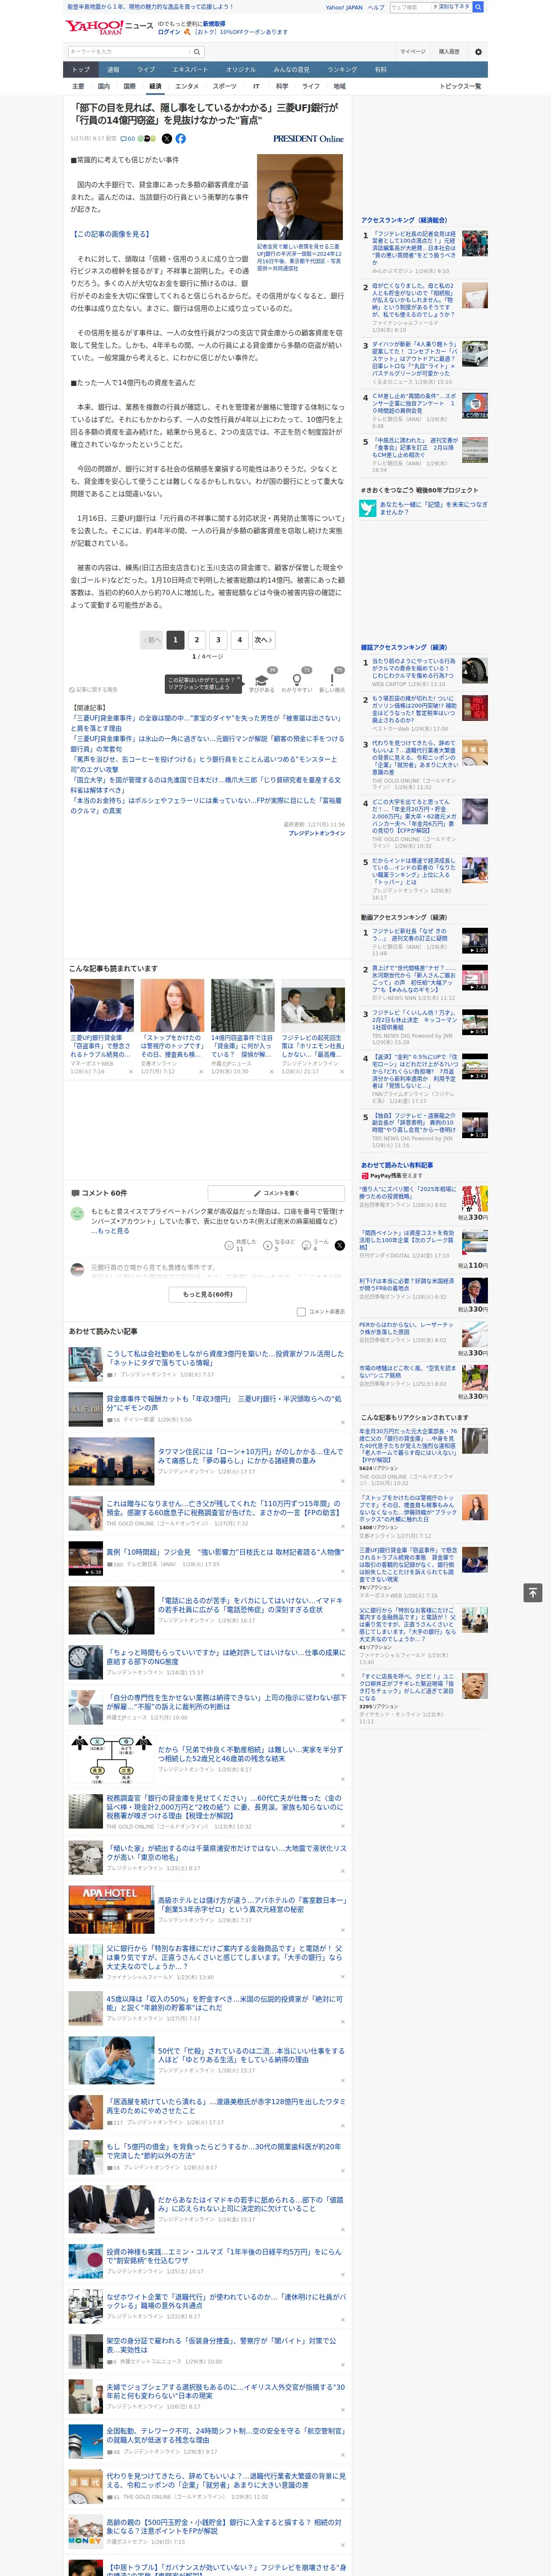Open マイページ link
Viewport: 551px width, 2576px height.
click(412, 52)
